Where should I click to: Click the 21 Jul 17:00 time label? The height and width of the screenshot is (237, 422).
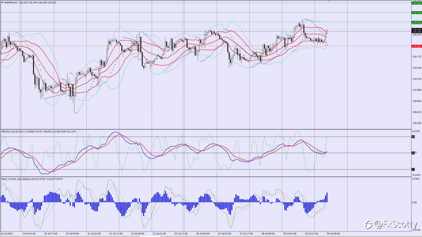tap(116, 234)
